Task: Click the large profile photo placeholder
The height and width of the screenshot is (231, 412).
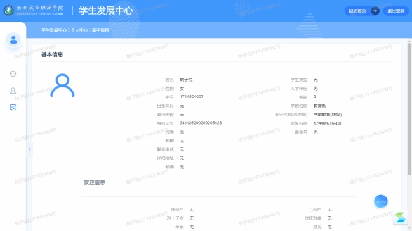Action: pos(62,85)
